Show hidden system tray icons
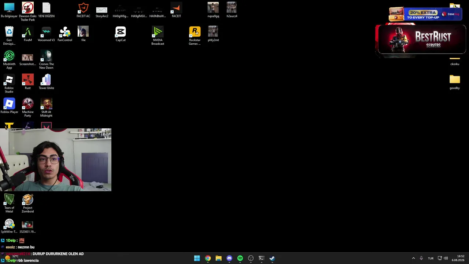The width and height of the screenshot is (469, 264). [414, 258]
